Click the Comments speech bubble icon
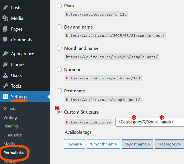Image resolution: width=184 pixels, height=164 pixels. click(6, 40)
